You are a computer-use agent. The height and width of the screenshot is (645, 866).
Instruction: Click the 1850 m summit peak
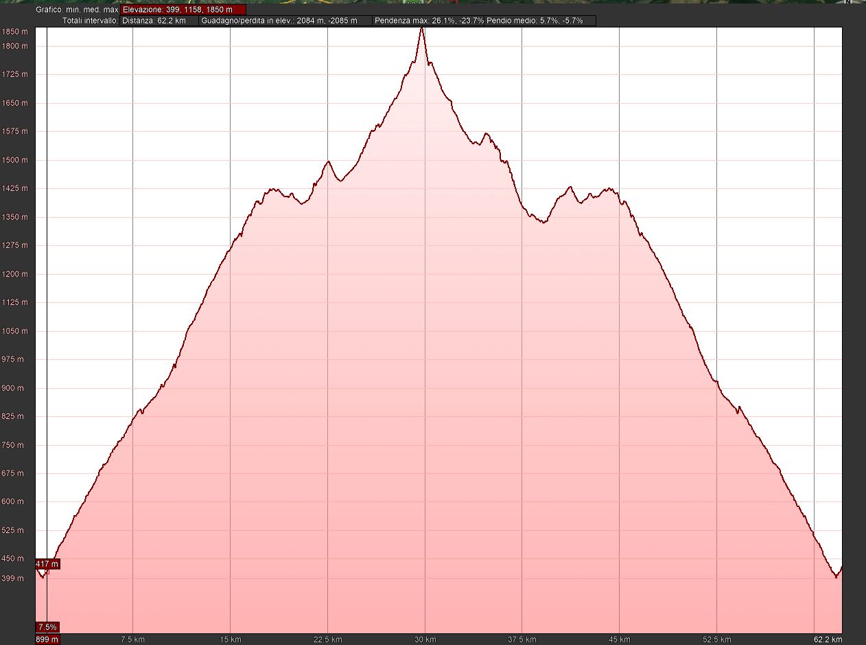422,29
